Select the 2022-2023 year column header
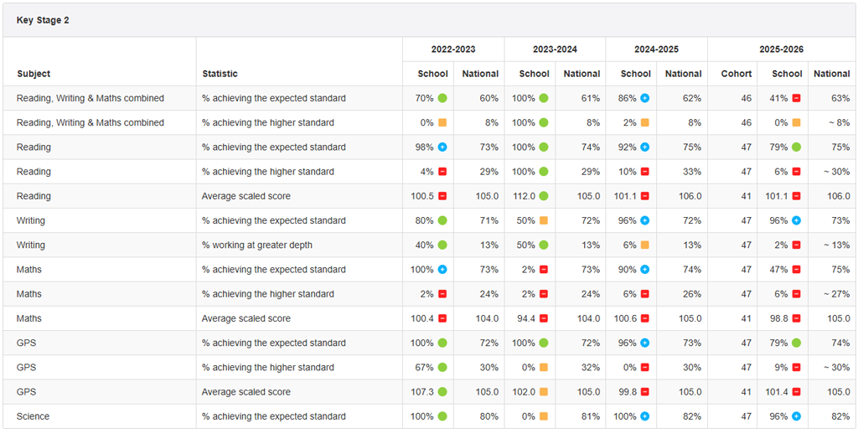Screen dimensions: 858x444 click(x=453, y=49)
